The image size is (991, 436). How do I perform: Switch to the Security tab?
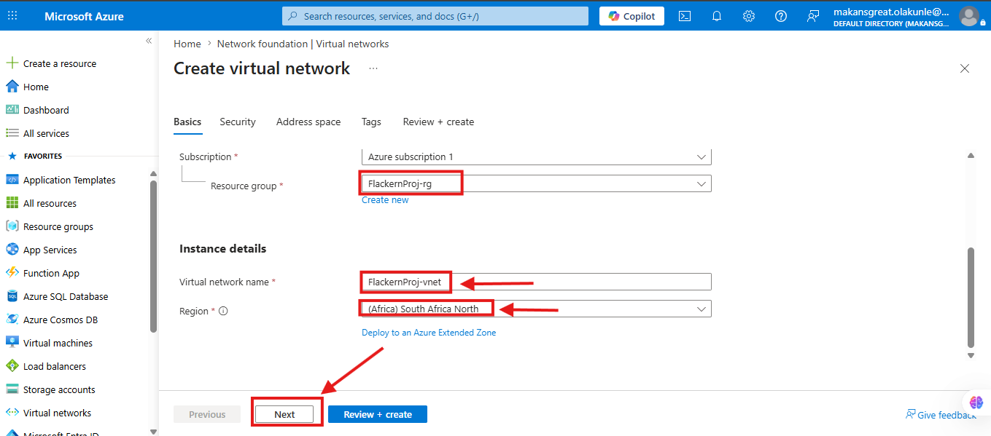click(x=238, y=122)
